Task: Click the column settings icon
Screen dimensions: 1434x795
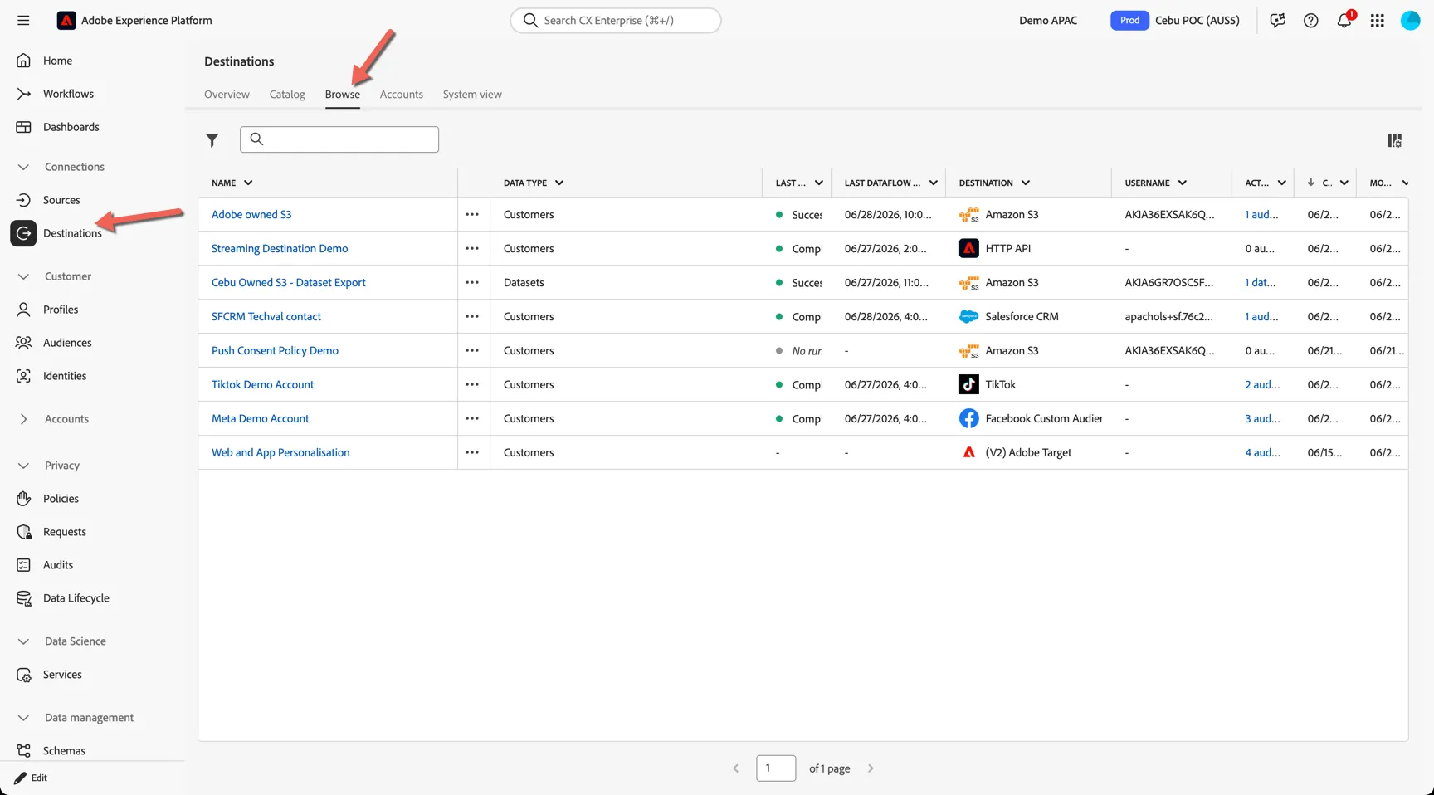Action: pos(1394,140)
